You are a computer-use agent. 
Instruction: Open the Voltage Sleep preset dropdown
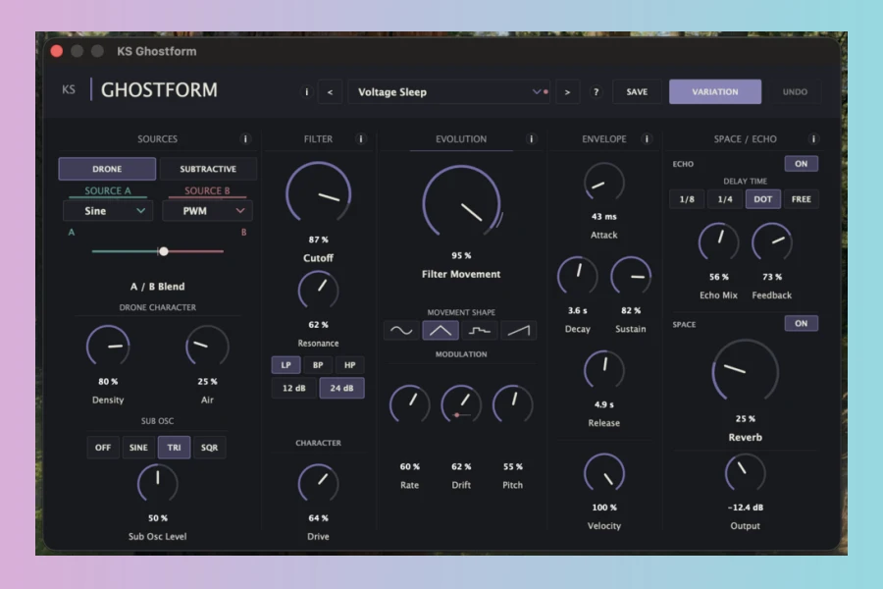point(448,92)
